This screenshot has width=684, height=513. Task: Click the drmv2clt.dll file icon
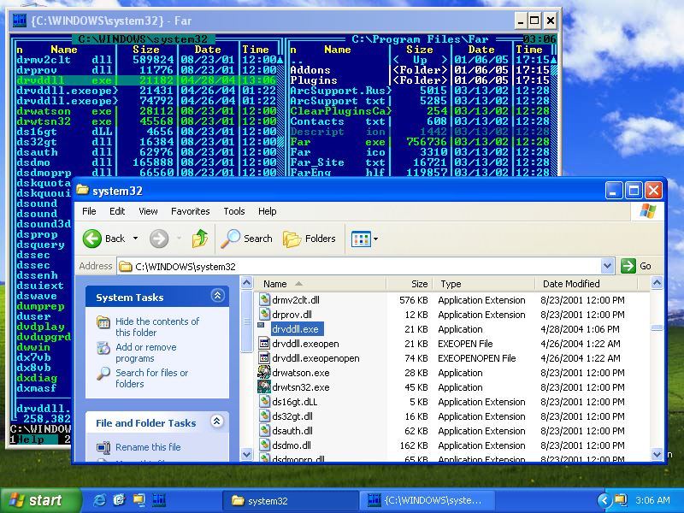[264, 300]
